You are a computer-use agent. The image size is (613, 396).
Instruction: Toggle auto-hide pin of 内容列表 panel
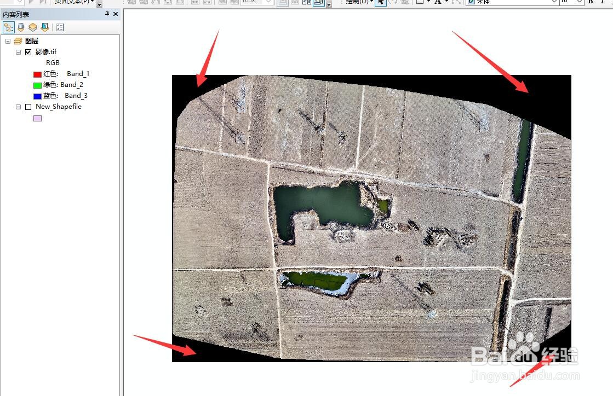[107, 14]
